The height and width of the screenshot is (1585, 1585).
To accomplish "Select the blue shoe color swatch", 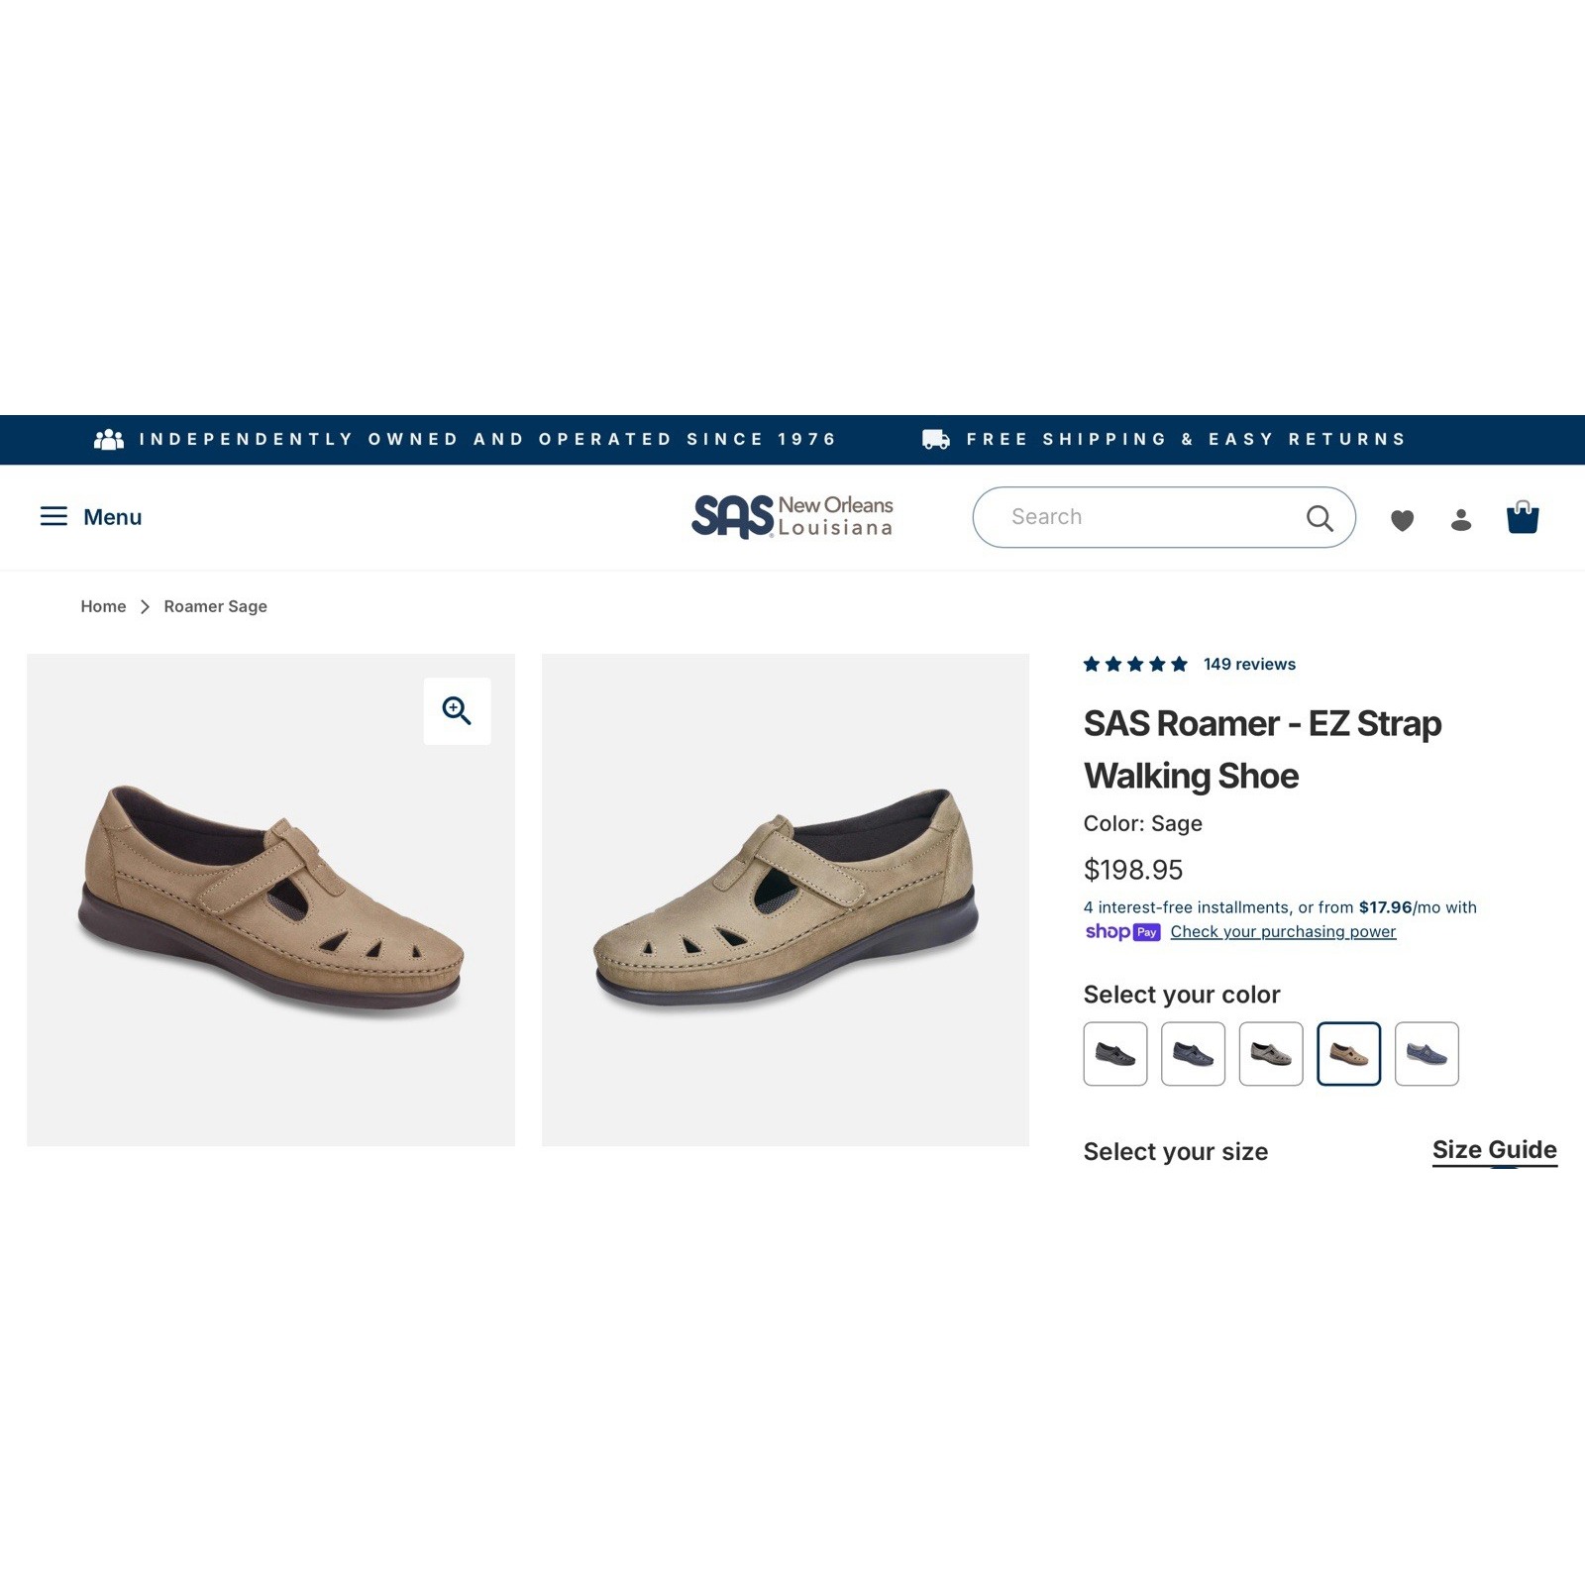I will [1426, 1054].
